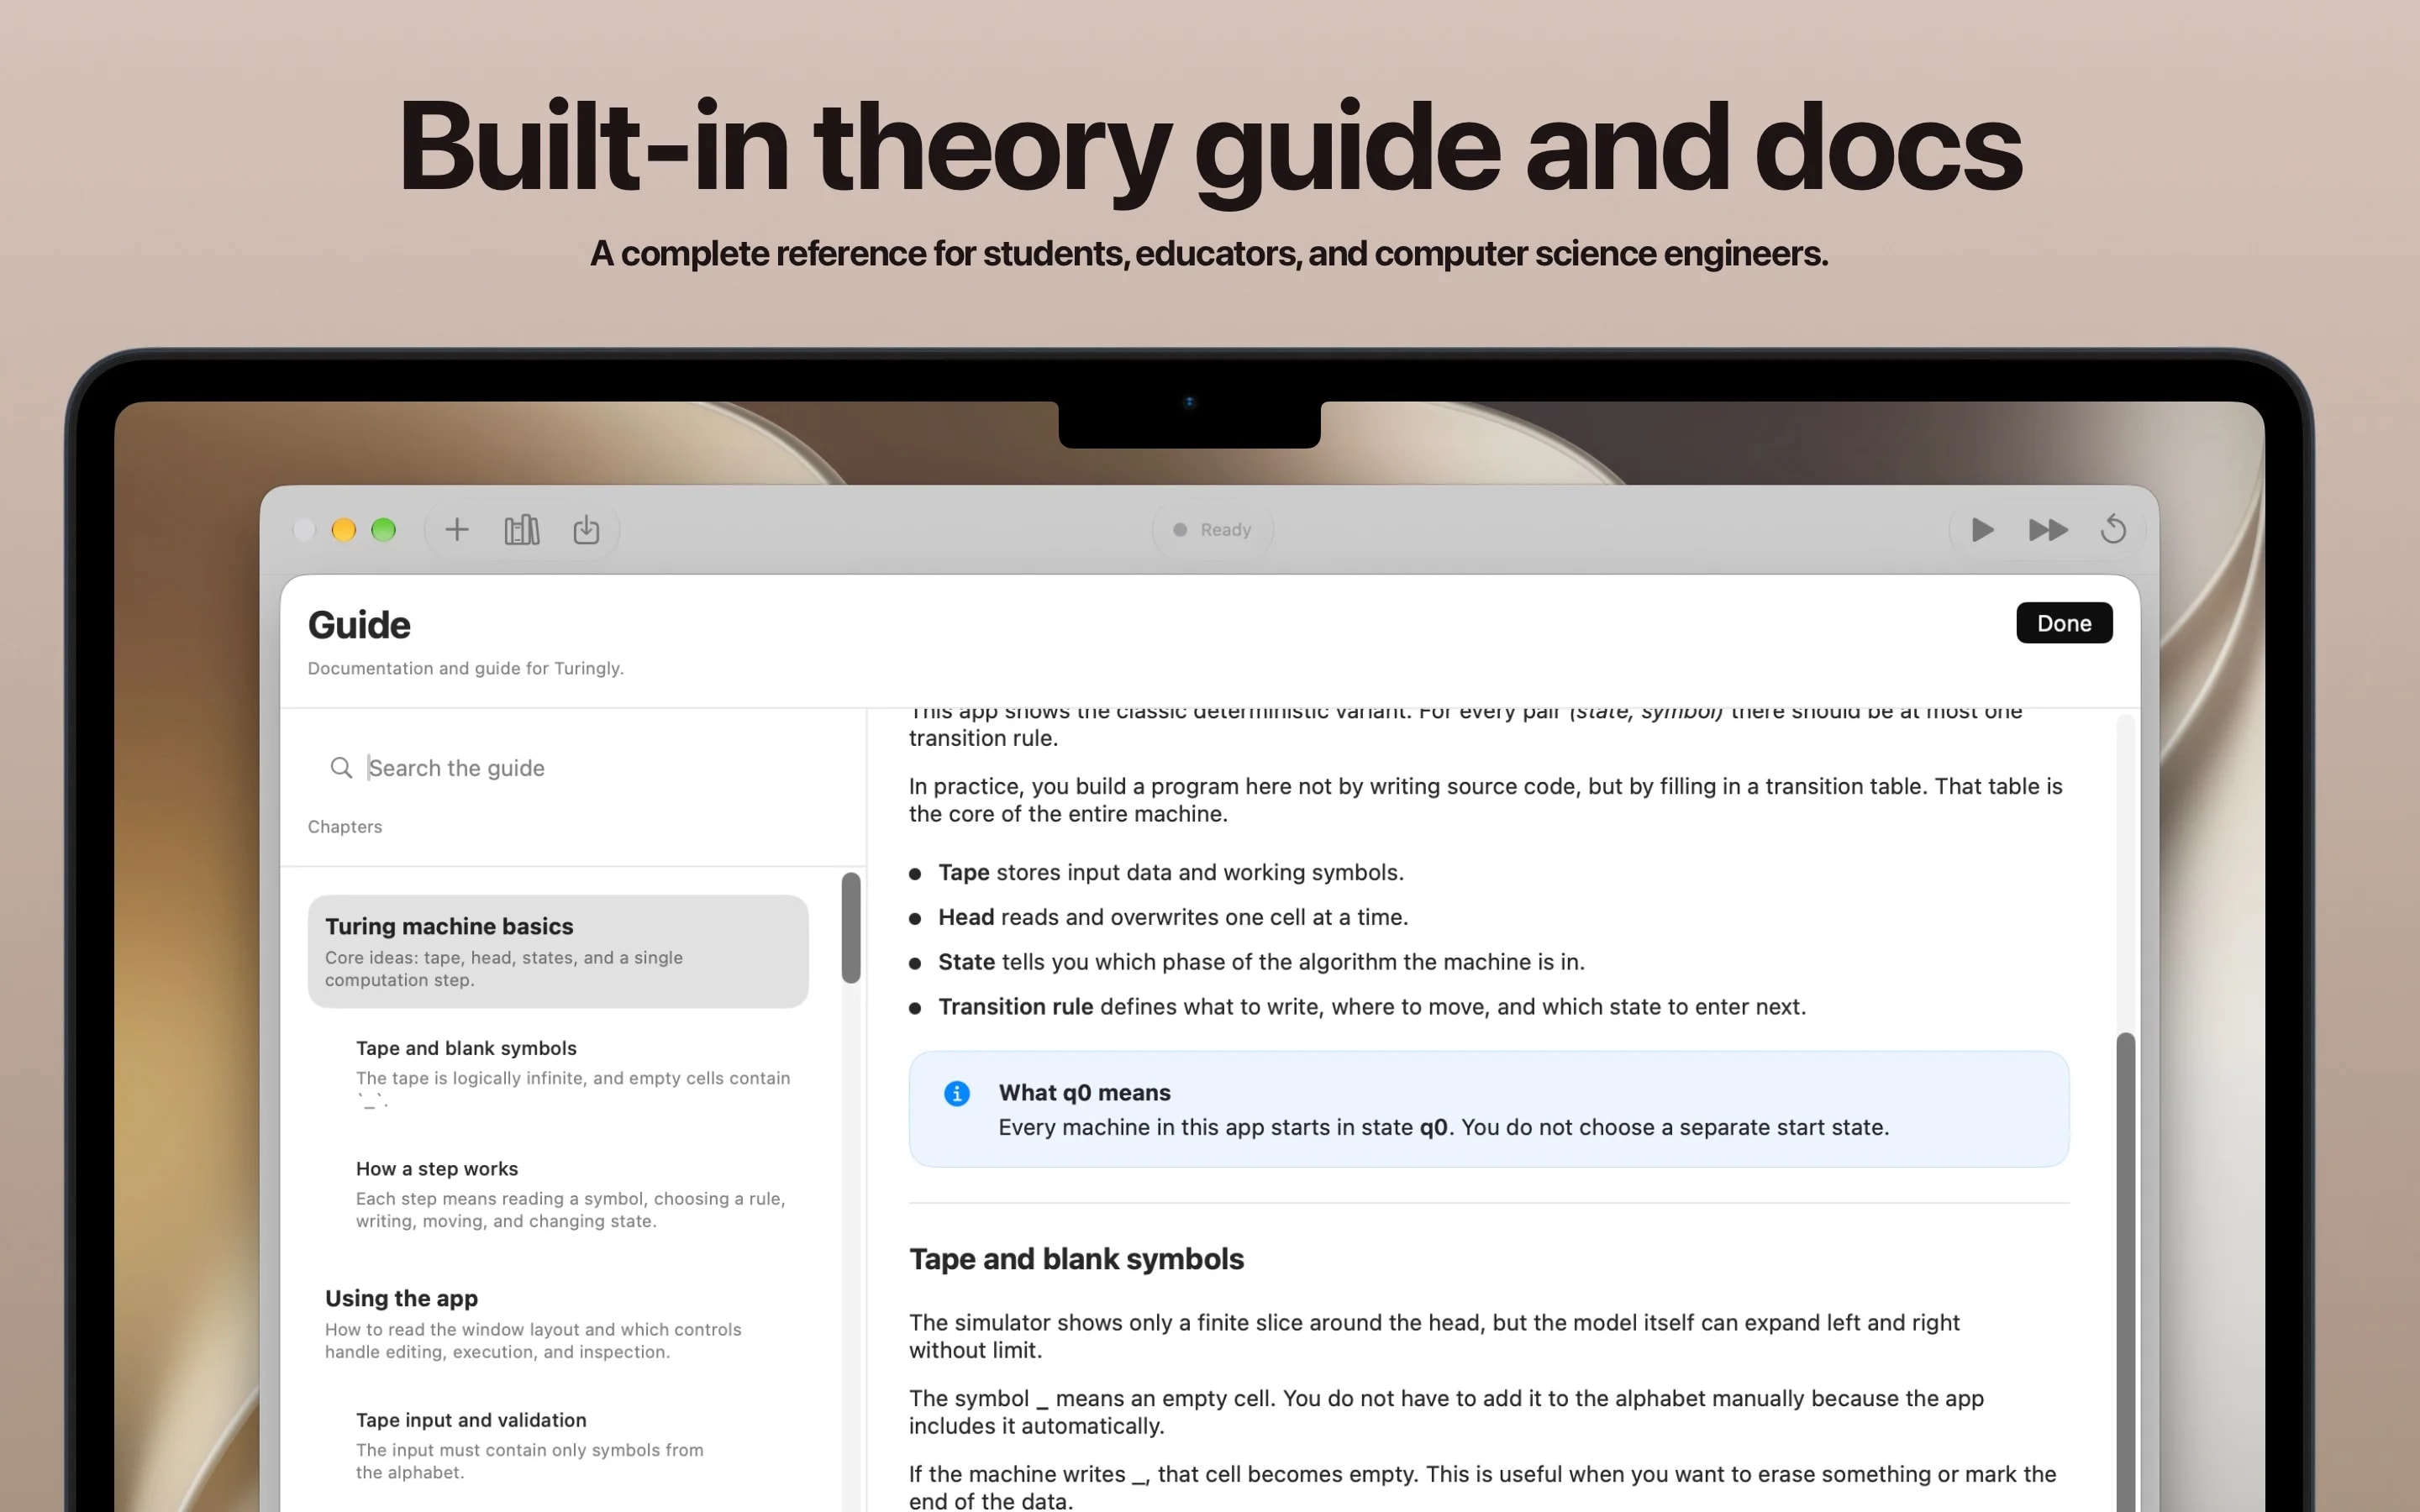
Task: Run the machine with the play button
Action: [x=1982, y=529]
